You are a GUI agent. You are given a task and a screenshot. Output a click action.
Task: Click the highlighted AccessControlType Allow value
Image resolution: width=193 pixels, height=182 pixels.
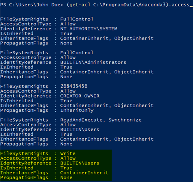point(68,158)
